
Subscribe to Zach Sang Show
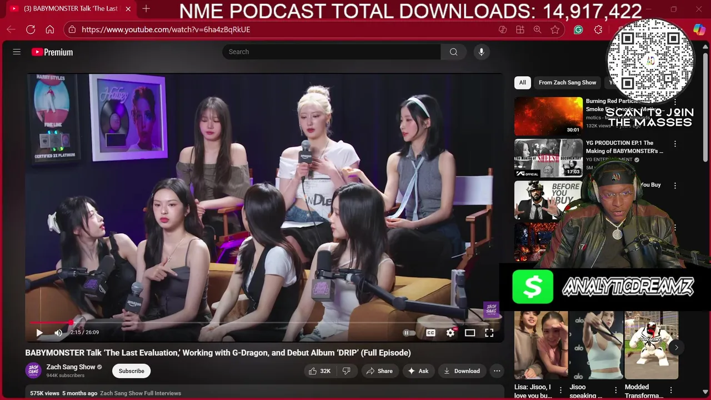131,371
